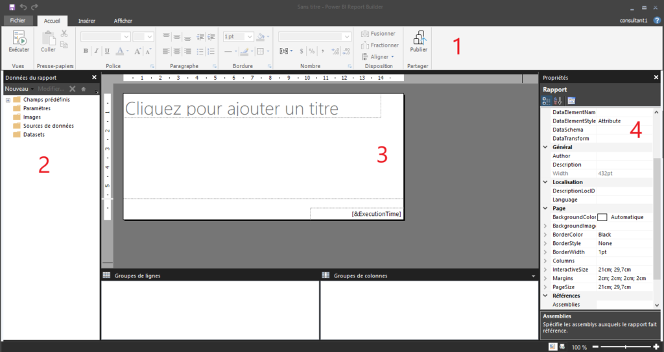
Task: Click the BackgroundColor white color swatch
Action: click(602, 217)
